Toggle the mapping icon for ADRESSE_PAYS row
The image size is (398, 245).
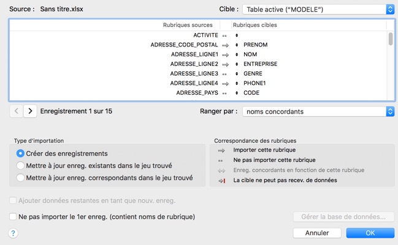(225, 93)
